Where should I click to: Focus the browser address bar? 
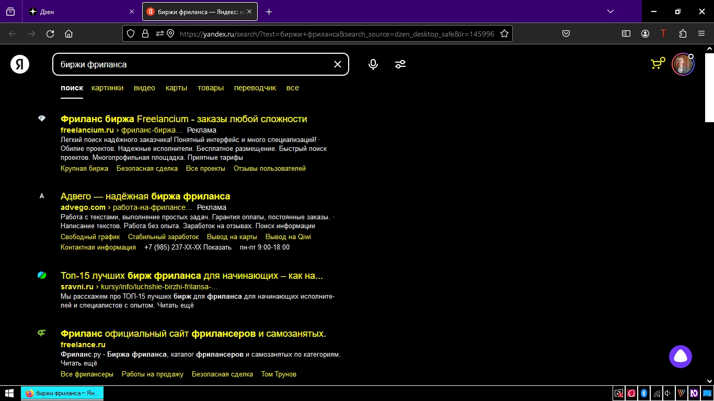point(337,33)
